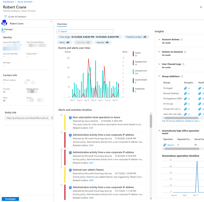The height and width of the screenshot is (202, 204).
Task: Toggle the Timeline content: All filter
Action: pyautogui.click(x=136, y=37)
